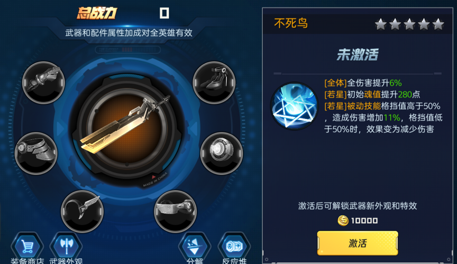The height and width of the screenshot is (264, 457).
Task: Click the 总战力 total power title
Action: pos(97,13)
